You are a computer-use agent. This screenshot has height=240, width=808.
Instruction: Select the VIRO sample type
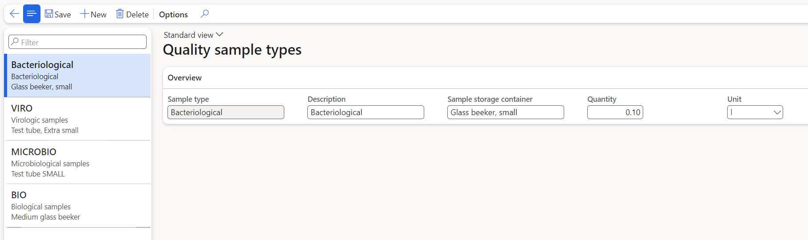77,119
